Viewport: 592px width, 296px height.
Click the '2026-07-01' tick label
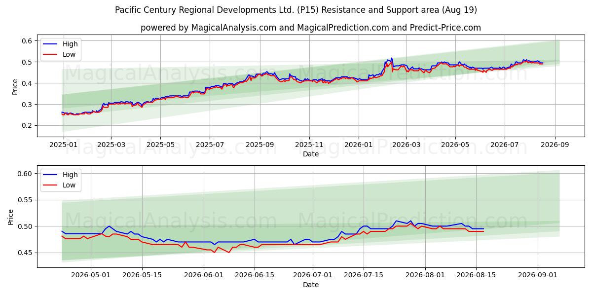point(313,276)
